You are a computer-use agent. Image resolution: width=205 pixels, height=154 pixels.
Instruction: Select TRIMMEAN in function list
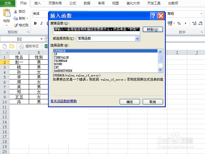pyautogui.click(x=106, y=61)
